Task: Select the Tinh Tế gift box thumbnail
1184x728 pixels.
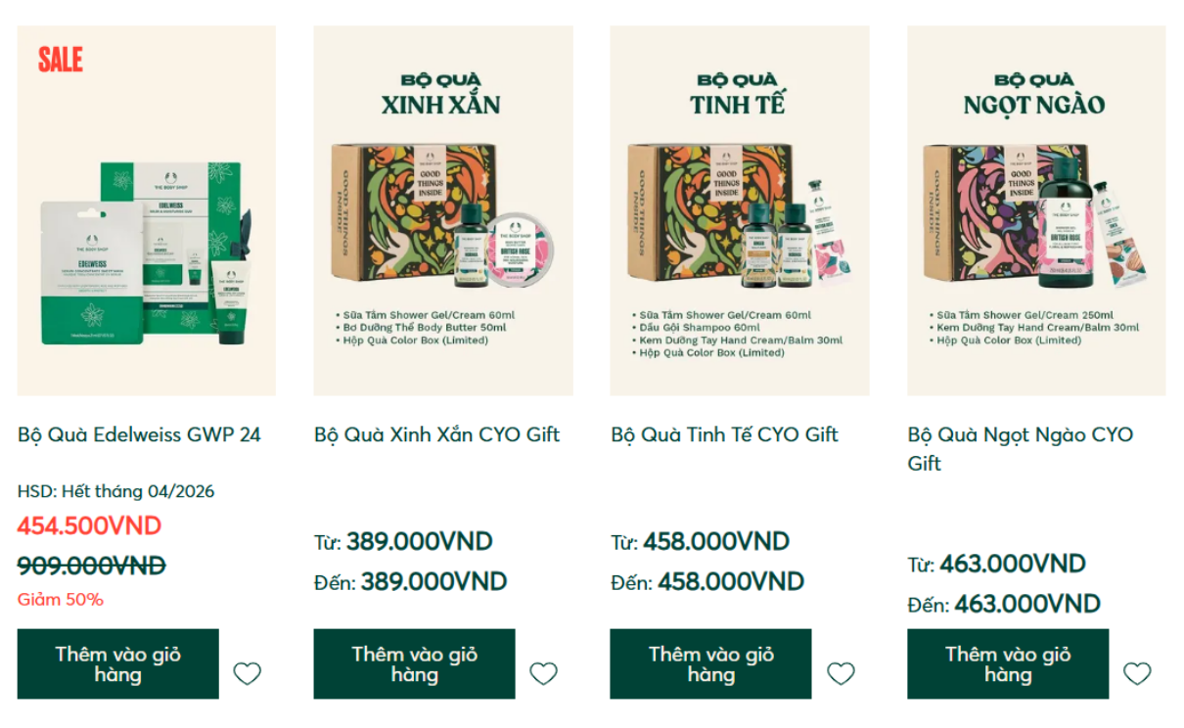Action: coord(740,210)
